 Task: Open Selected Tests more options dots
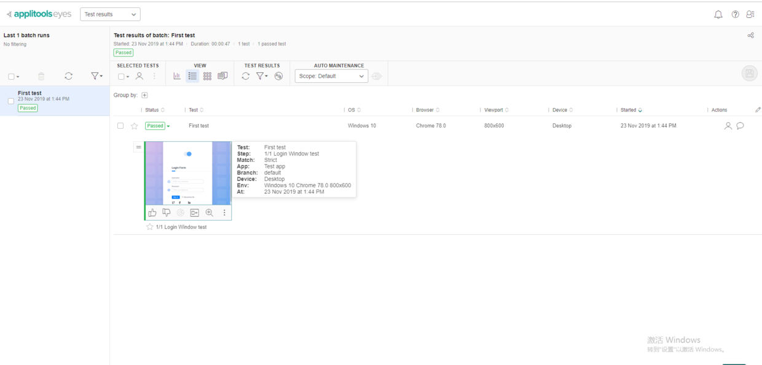point(154,76)
